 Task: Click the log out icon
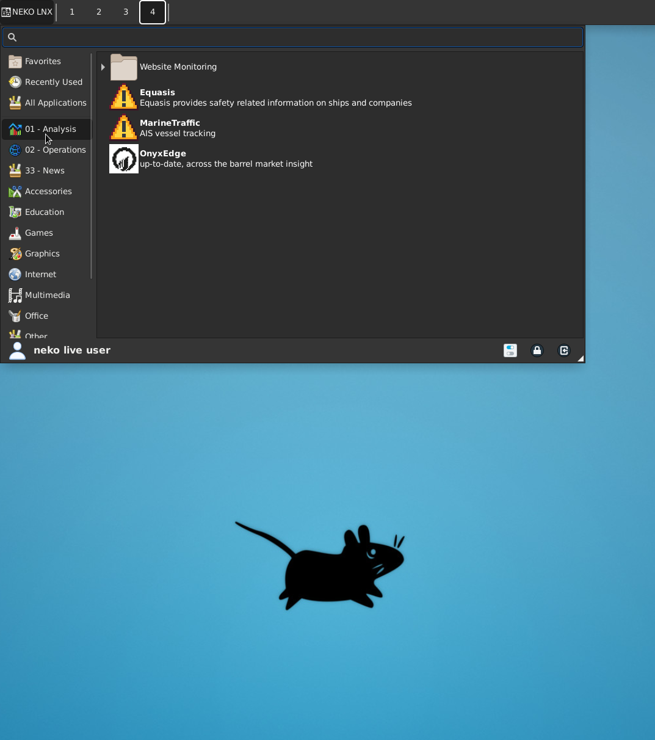(564, 350)
